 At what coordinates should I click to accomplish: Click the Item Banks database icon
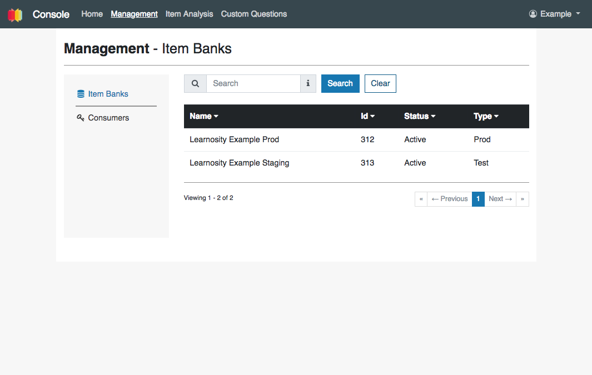click(81, 94)
